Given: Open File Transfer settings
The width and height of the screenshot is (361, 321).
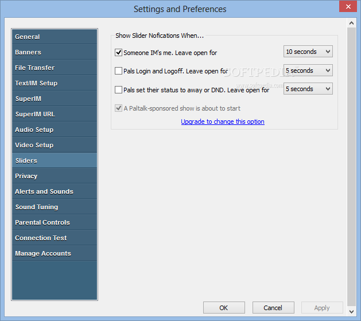Looking at the screenshot, I should (x=55, y=68).
